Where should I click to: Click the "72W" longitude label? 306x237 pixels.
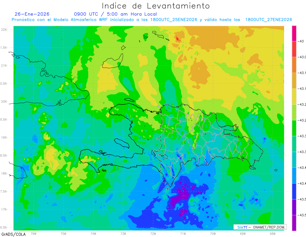[153, 233]
